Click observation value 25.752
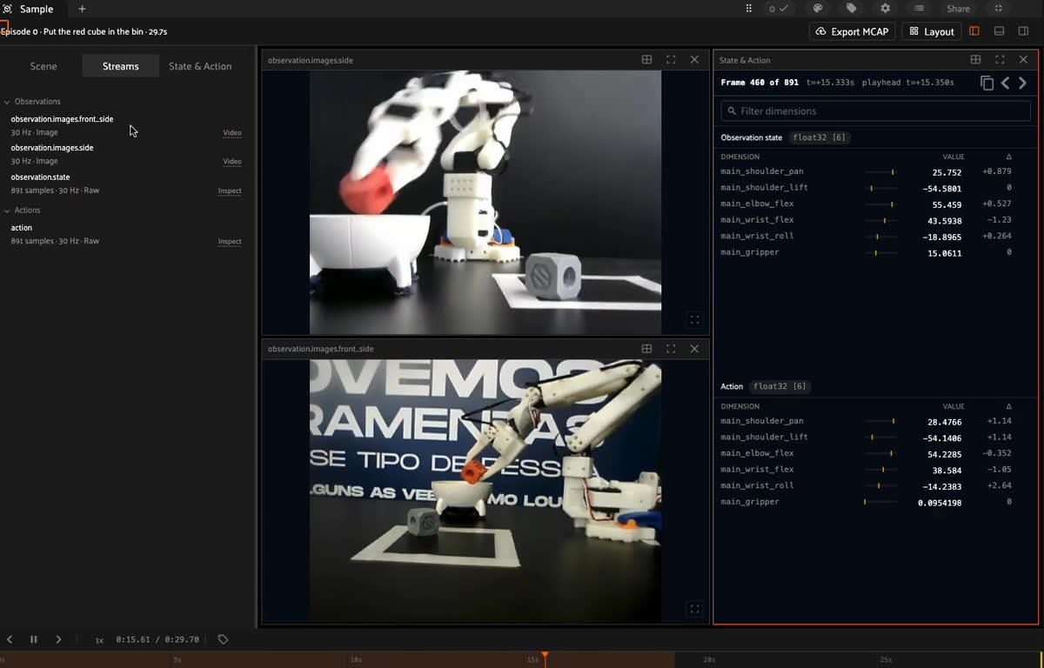 click(x=947, y=172)
